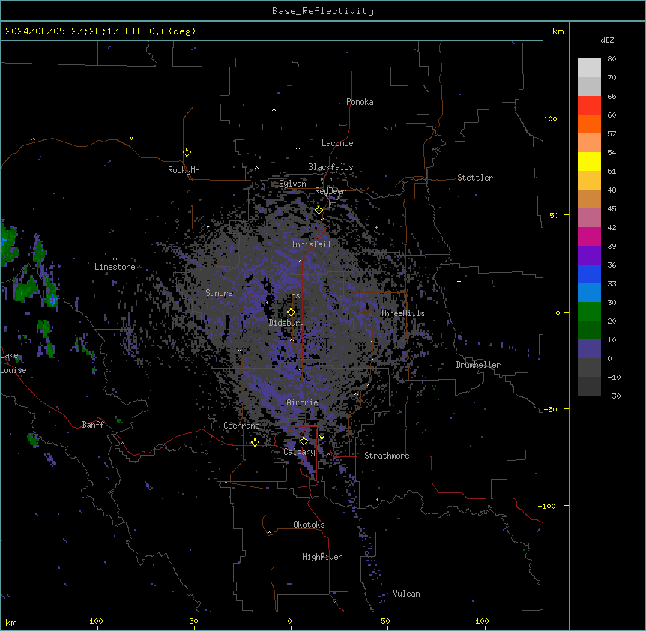The height and width of the screenshot is (631, 646).
Task: Pick the magenta 39-42 dBZ legend swatch
Action: 589,237
